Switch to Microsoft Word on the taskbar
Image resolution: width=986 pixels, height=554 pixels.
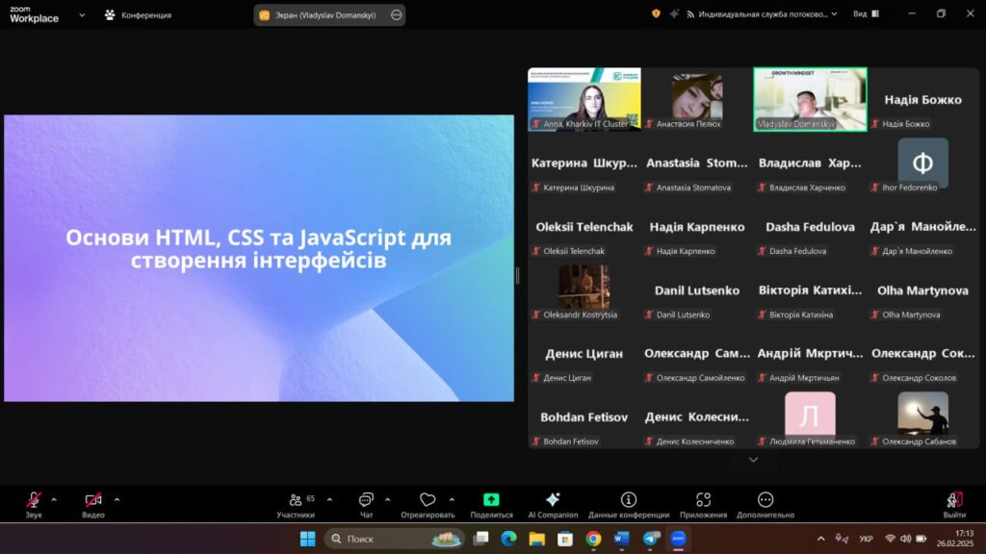[621, 539]
